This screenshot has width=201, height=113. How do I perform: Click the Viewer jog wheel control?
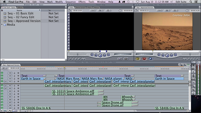coord(123,54)
